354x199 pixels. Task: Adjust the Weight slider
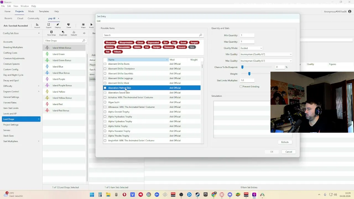249,74
